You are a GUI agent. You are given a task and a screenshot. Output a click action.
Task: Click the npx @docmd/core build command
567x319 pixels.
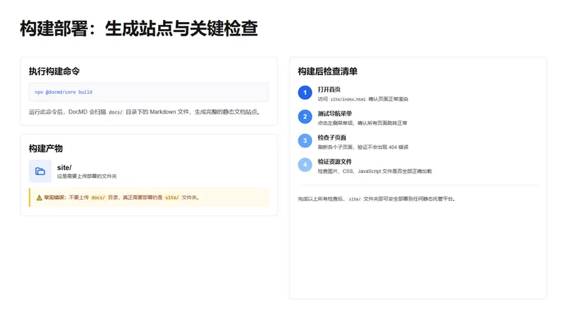tap(64, 92)
